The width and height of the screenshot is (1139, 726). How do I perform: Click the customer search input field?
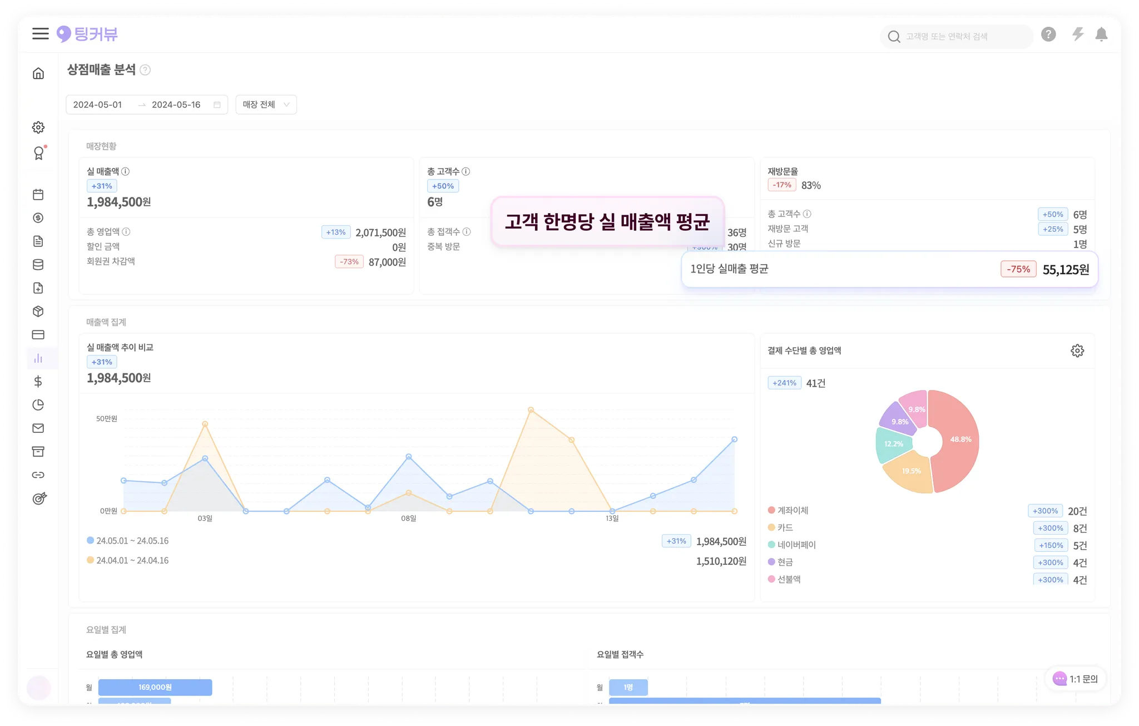tap(964, 36)
